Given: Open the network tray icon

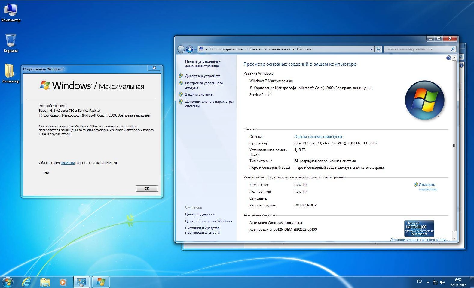Looking at the screenshot, I should coord(435,282).
